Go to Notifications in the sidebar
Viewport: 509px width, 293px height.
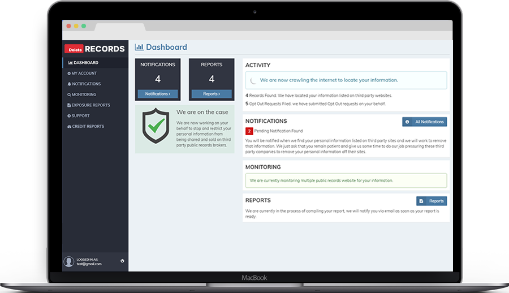(84, 84)
